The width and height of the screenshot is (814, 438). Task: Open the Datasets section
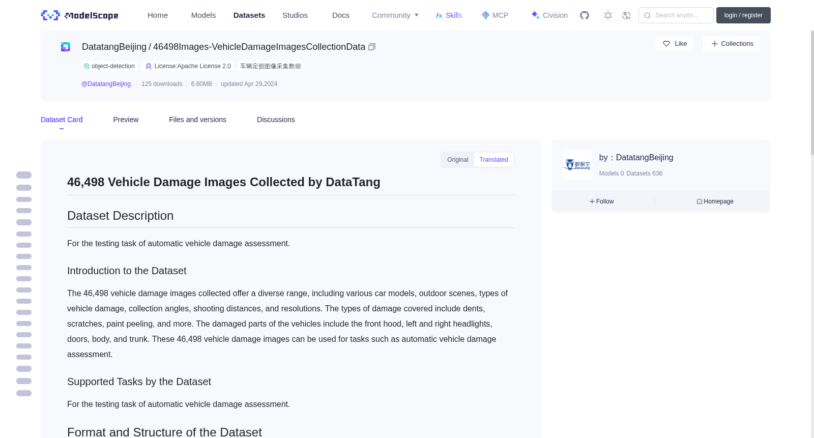click(249, 15)
